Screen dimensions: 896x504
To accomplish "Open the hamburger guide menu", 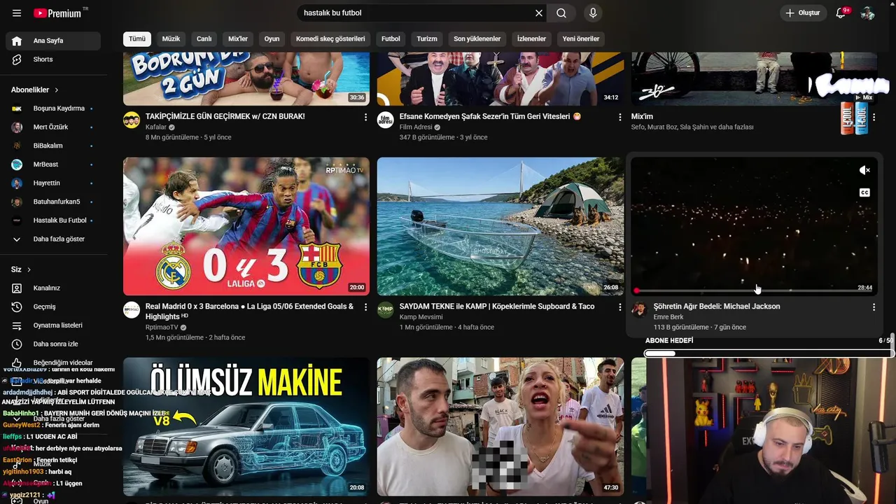I will [17, 13].
